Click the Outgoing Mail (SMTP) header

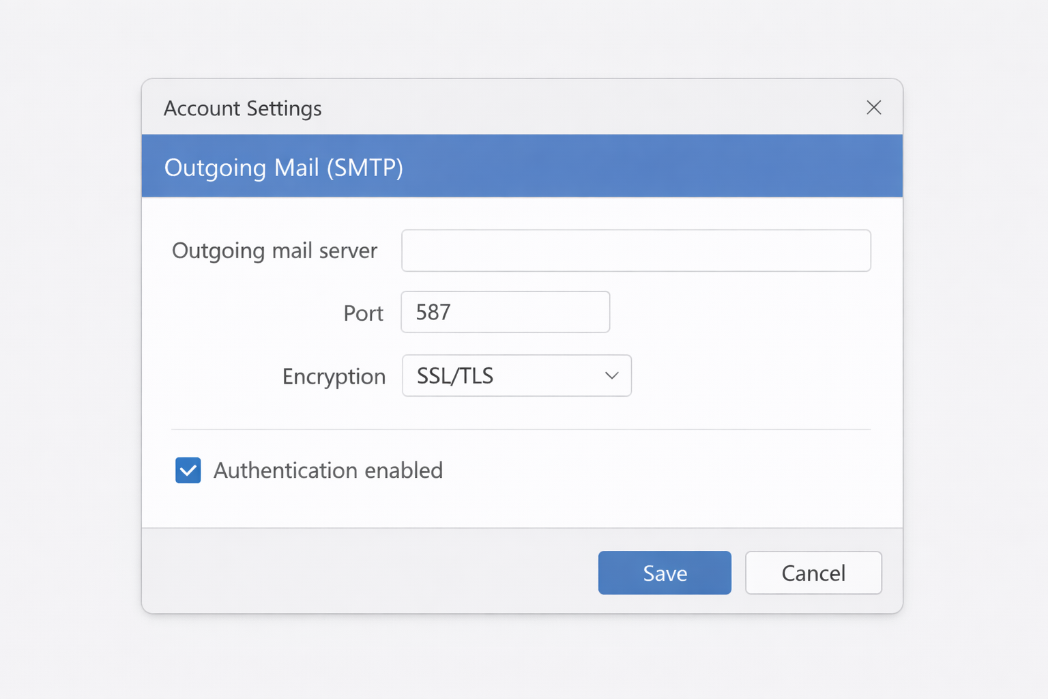(x=283, y=167)
